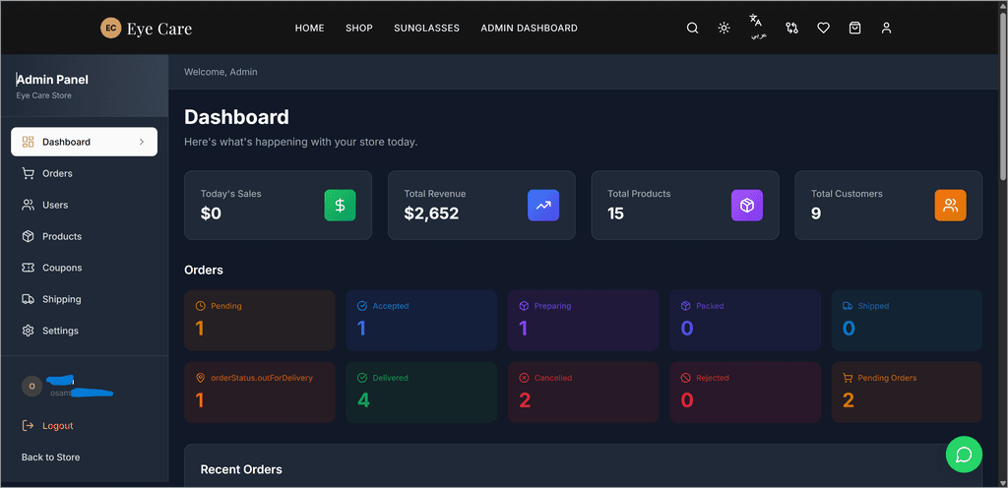1008x488 pixels.
Task: Open ADMIN DASHBOARD in top navigation
Action: tap(529, 29)
